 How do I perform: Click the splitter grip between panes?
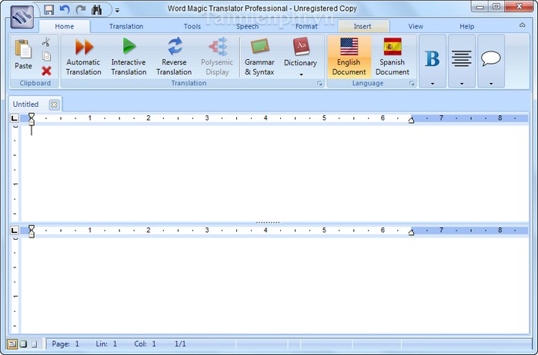tap(268, 223)
